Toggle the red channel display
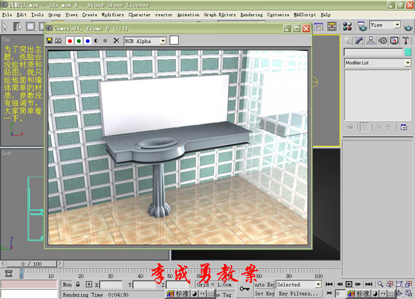The height and width of the screenshot is (299, 415). [x=70, y=41]
